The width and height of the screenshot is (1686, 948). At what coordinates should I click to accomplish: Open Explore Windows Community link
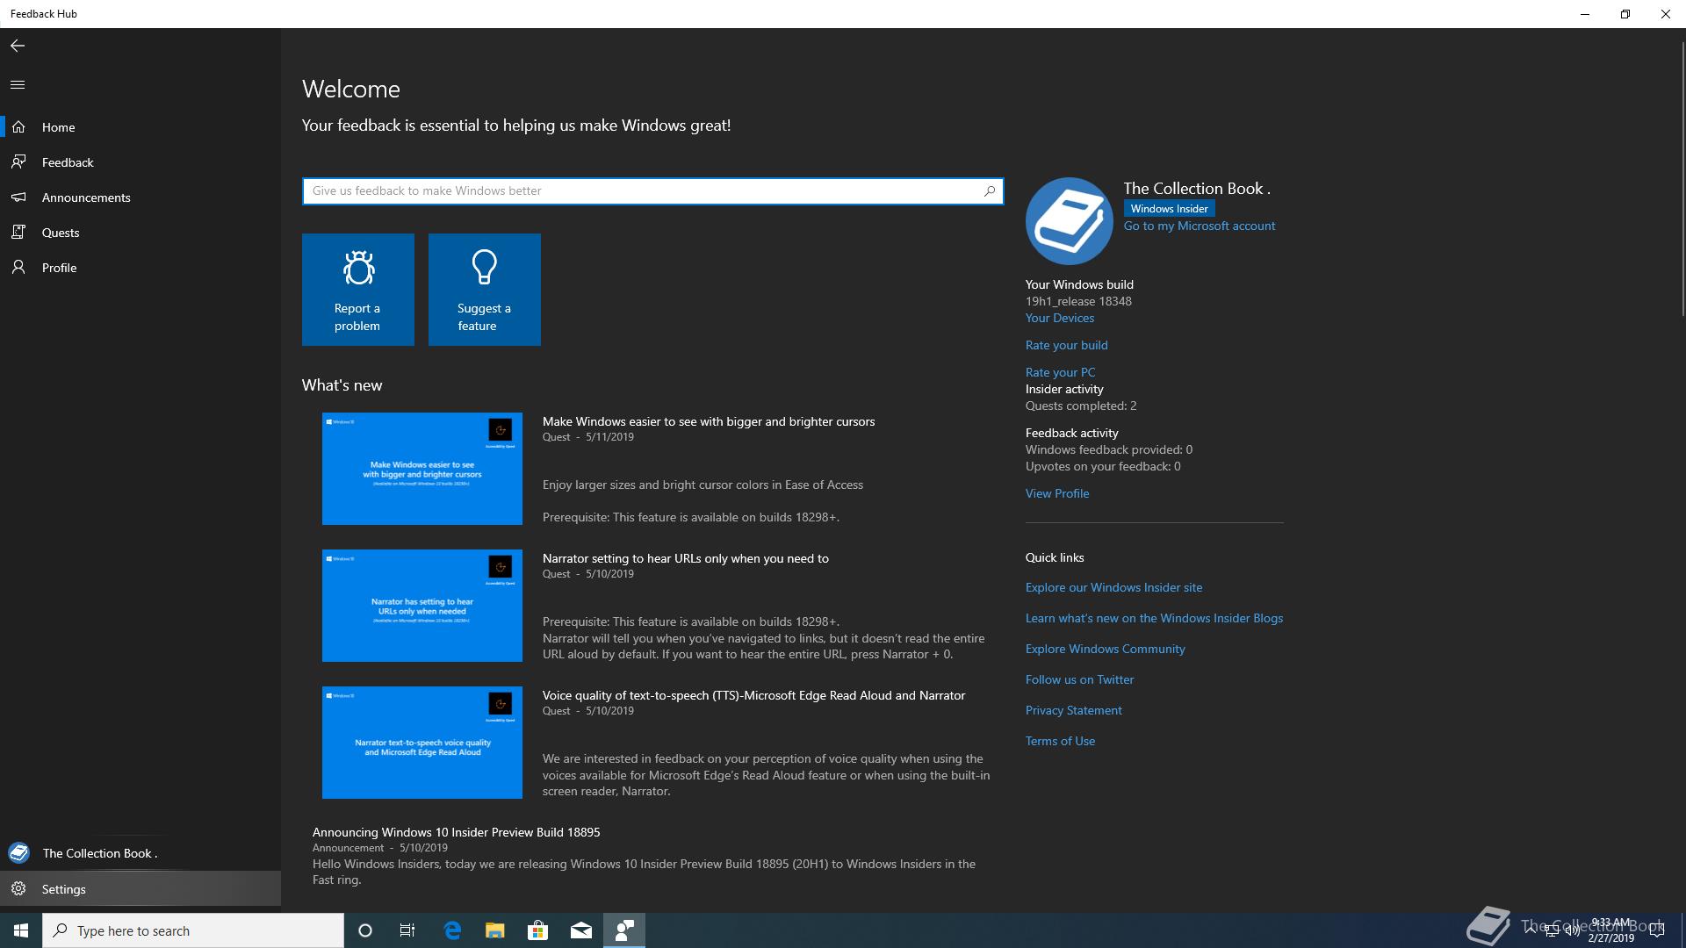(1106, 649)
